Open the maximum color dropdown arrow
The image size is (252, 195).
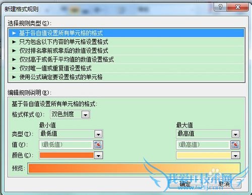tap(235, 155)
